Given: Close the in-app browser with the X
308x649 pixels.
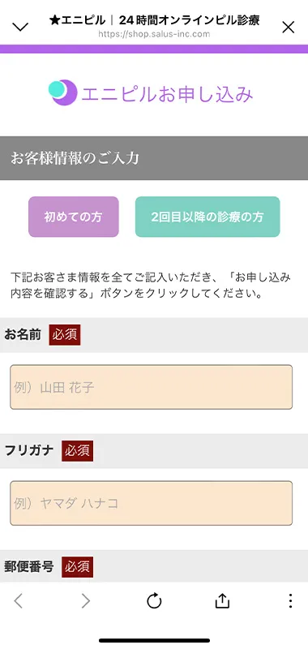Looking at the screenshot, I should [288, 28].
